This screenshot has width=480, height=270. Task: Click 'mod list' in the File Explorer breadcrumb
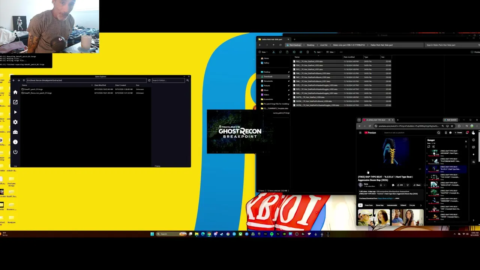[x=323, y=45]
